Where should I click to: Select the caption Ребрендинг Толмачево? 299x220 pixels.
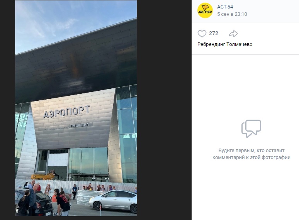tap(225, 44)
